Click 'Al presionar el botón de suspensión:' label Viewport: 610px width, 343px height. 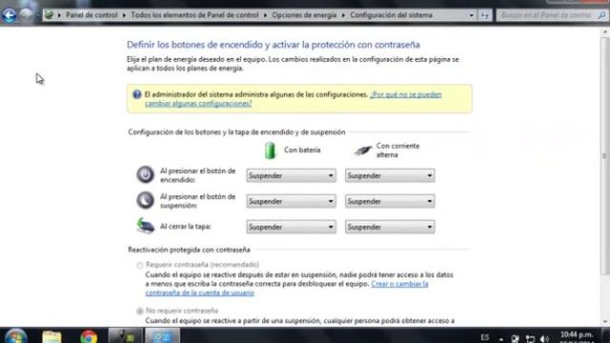[x=197, y=201]
